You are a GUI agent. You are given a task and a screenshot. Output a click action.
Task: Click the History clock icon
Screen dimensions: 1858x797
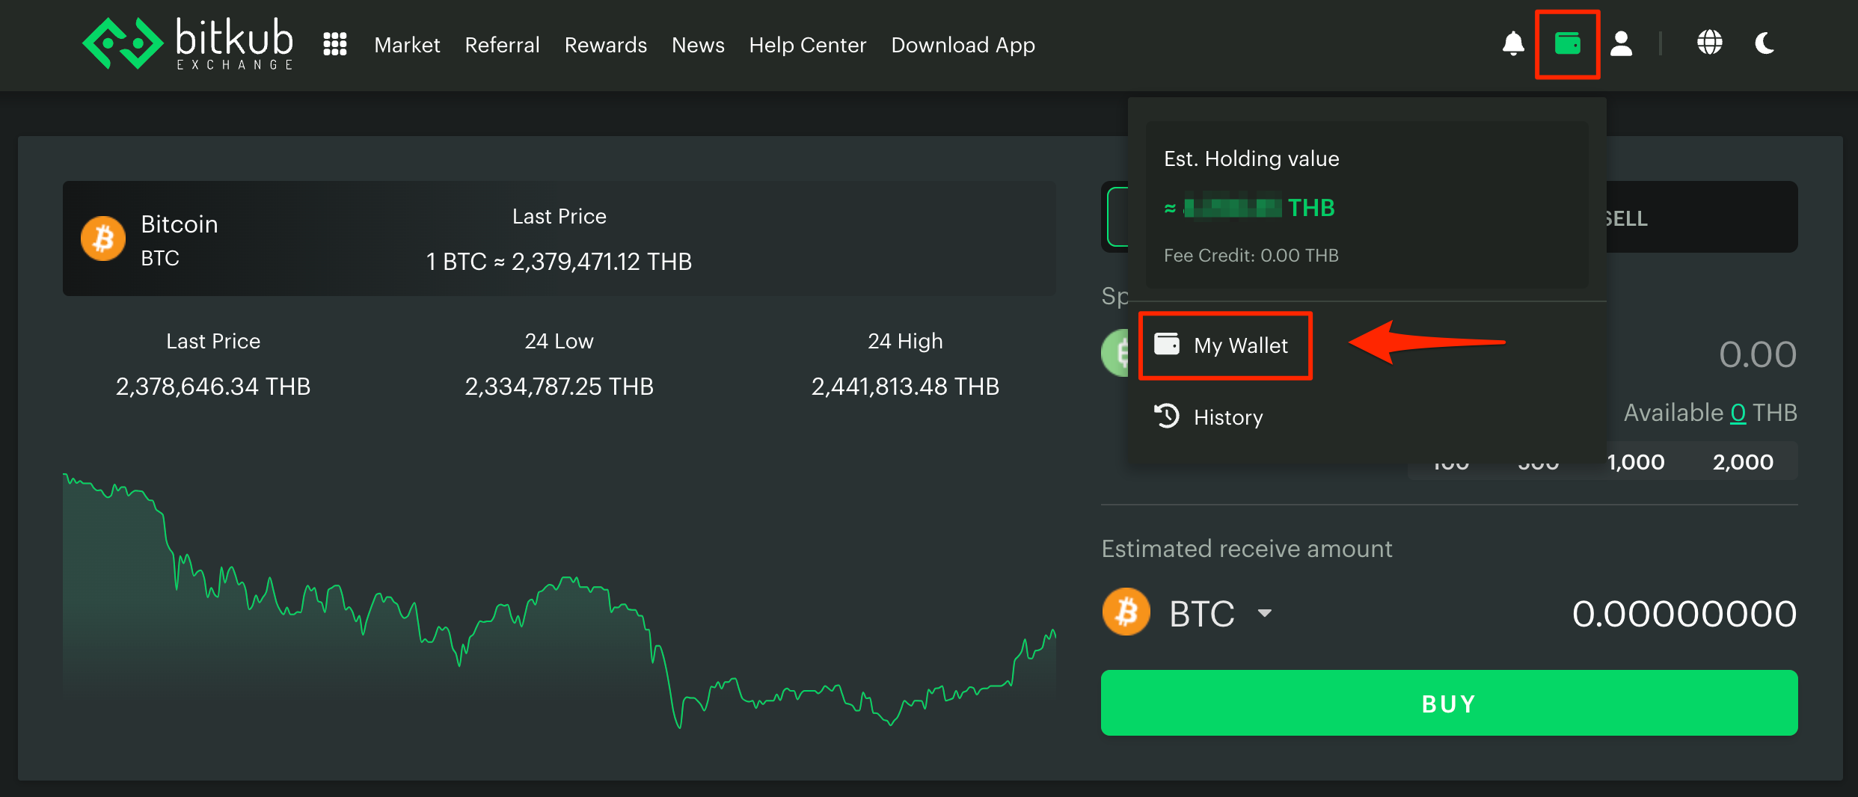tap(1166, 416)
